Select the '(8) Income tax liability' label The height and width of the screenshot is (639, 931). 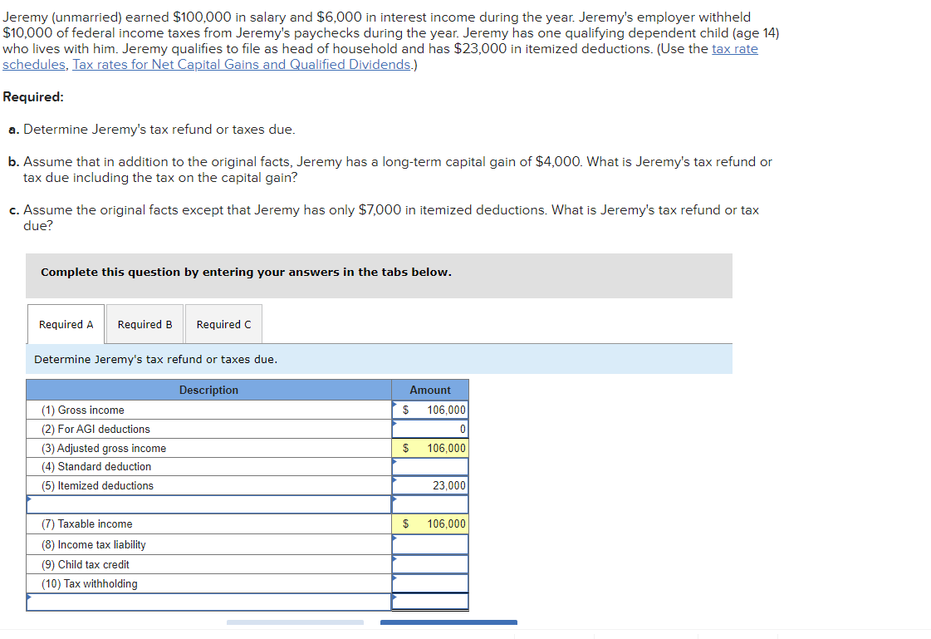93,544
